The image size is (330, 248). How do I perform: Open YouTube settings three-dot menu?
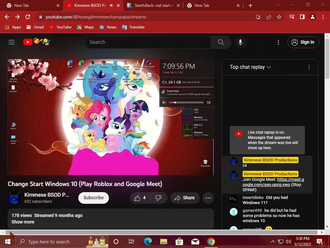coord(278,42)
